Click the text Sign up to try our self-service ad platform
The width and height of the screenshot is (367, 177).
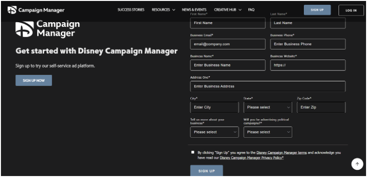point(55,66)
